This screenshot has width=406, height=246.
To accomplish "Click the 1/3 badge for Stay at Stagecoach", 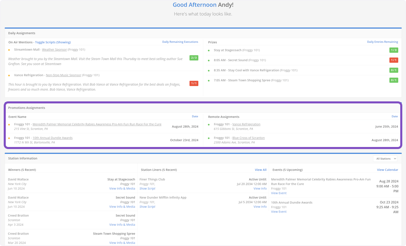I will [393, 50].
